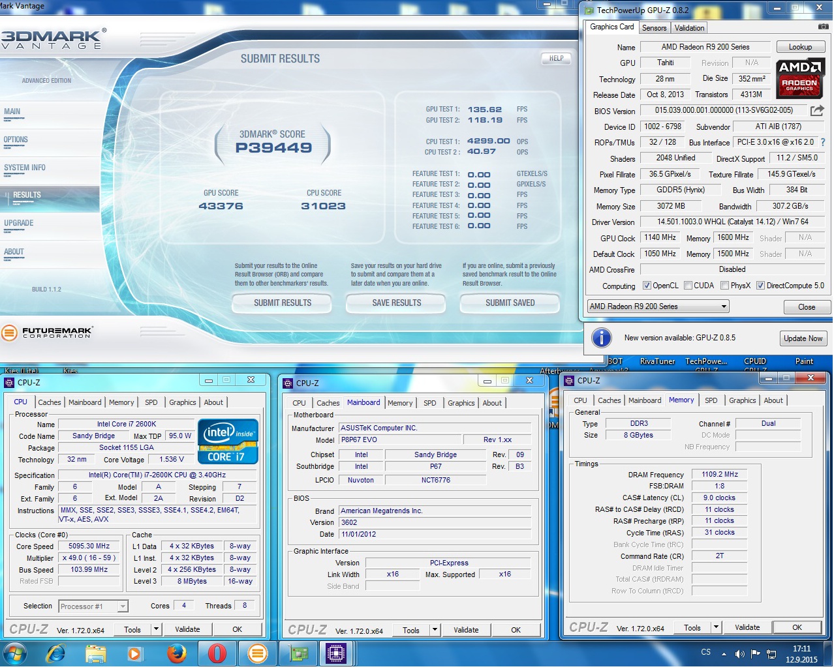Click DRAM Frequency 1109.2 MHz value
Screen dimensions: 834x671
(720, 475)
